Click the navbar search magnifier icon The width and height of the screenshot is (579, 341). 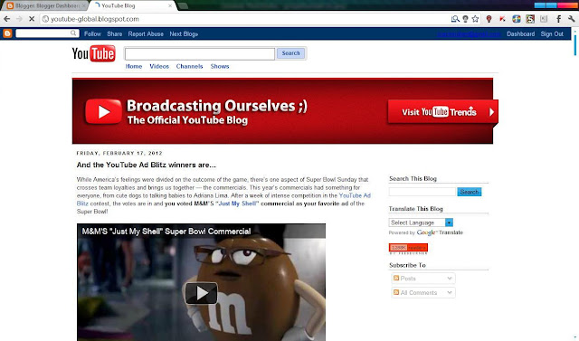coord(73,33)
